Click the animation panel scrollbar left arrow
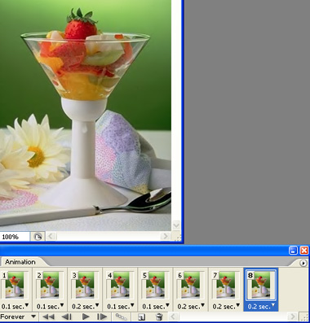 click(174, 316)
